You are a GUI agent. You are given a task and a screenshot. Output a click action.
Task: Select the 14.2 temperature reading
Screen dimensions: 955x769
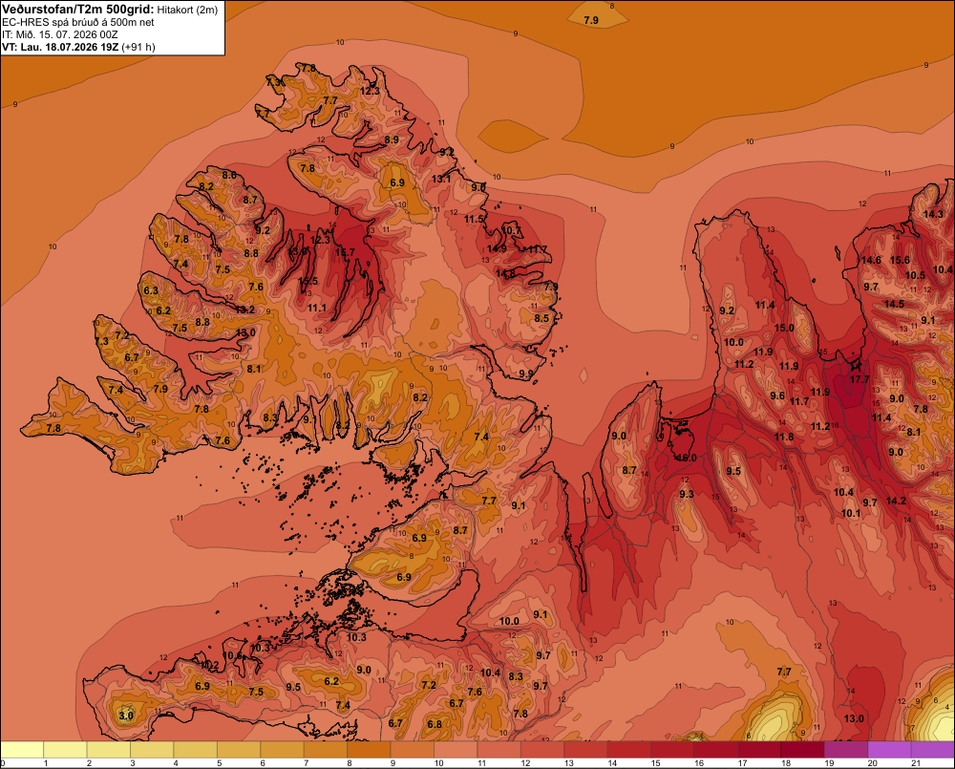(x=896, y=502)
